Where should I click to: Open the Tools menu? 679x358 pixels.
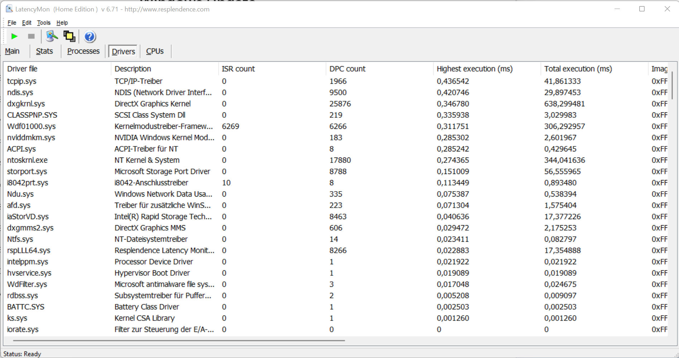(44, 23)
